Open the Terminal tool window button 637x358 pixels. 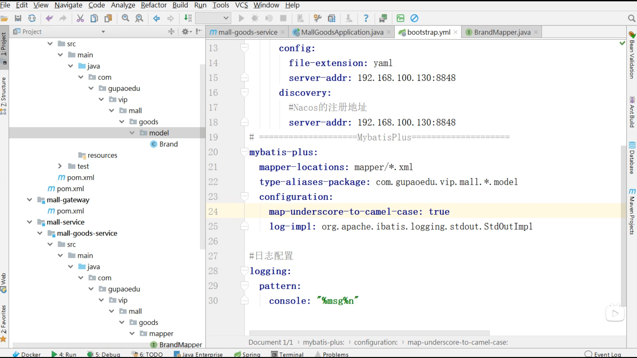coord(288,354)
